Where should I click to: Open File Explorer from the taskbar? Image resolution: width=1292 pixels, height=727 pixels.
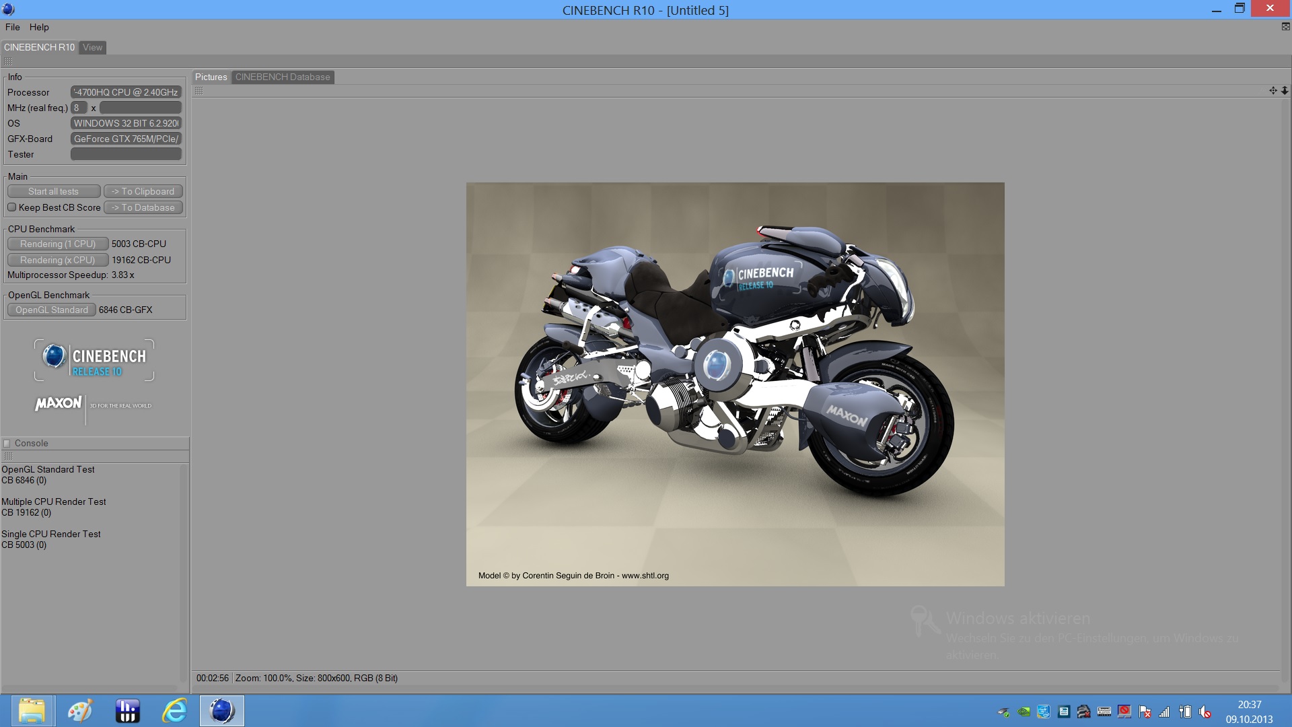(32, 711)
